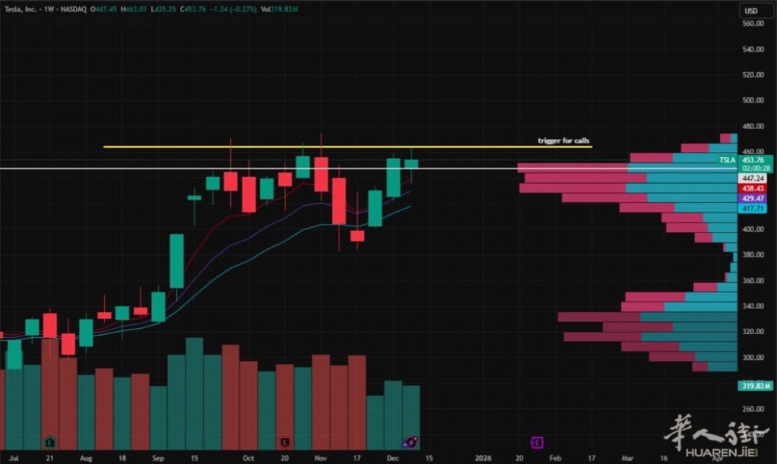Click the purple 429.47 moving average label
The height and width of the screenshot is (464, 777).
[x=756, y=197]
